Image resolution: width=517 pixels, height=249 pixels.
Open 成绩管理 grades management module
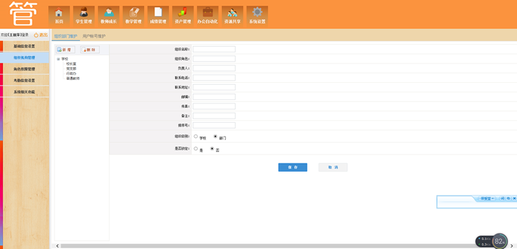[158, 16]
